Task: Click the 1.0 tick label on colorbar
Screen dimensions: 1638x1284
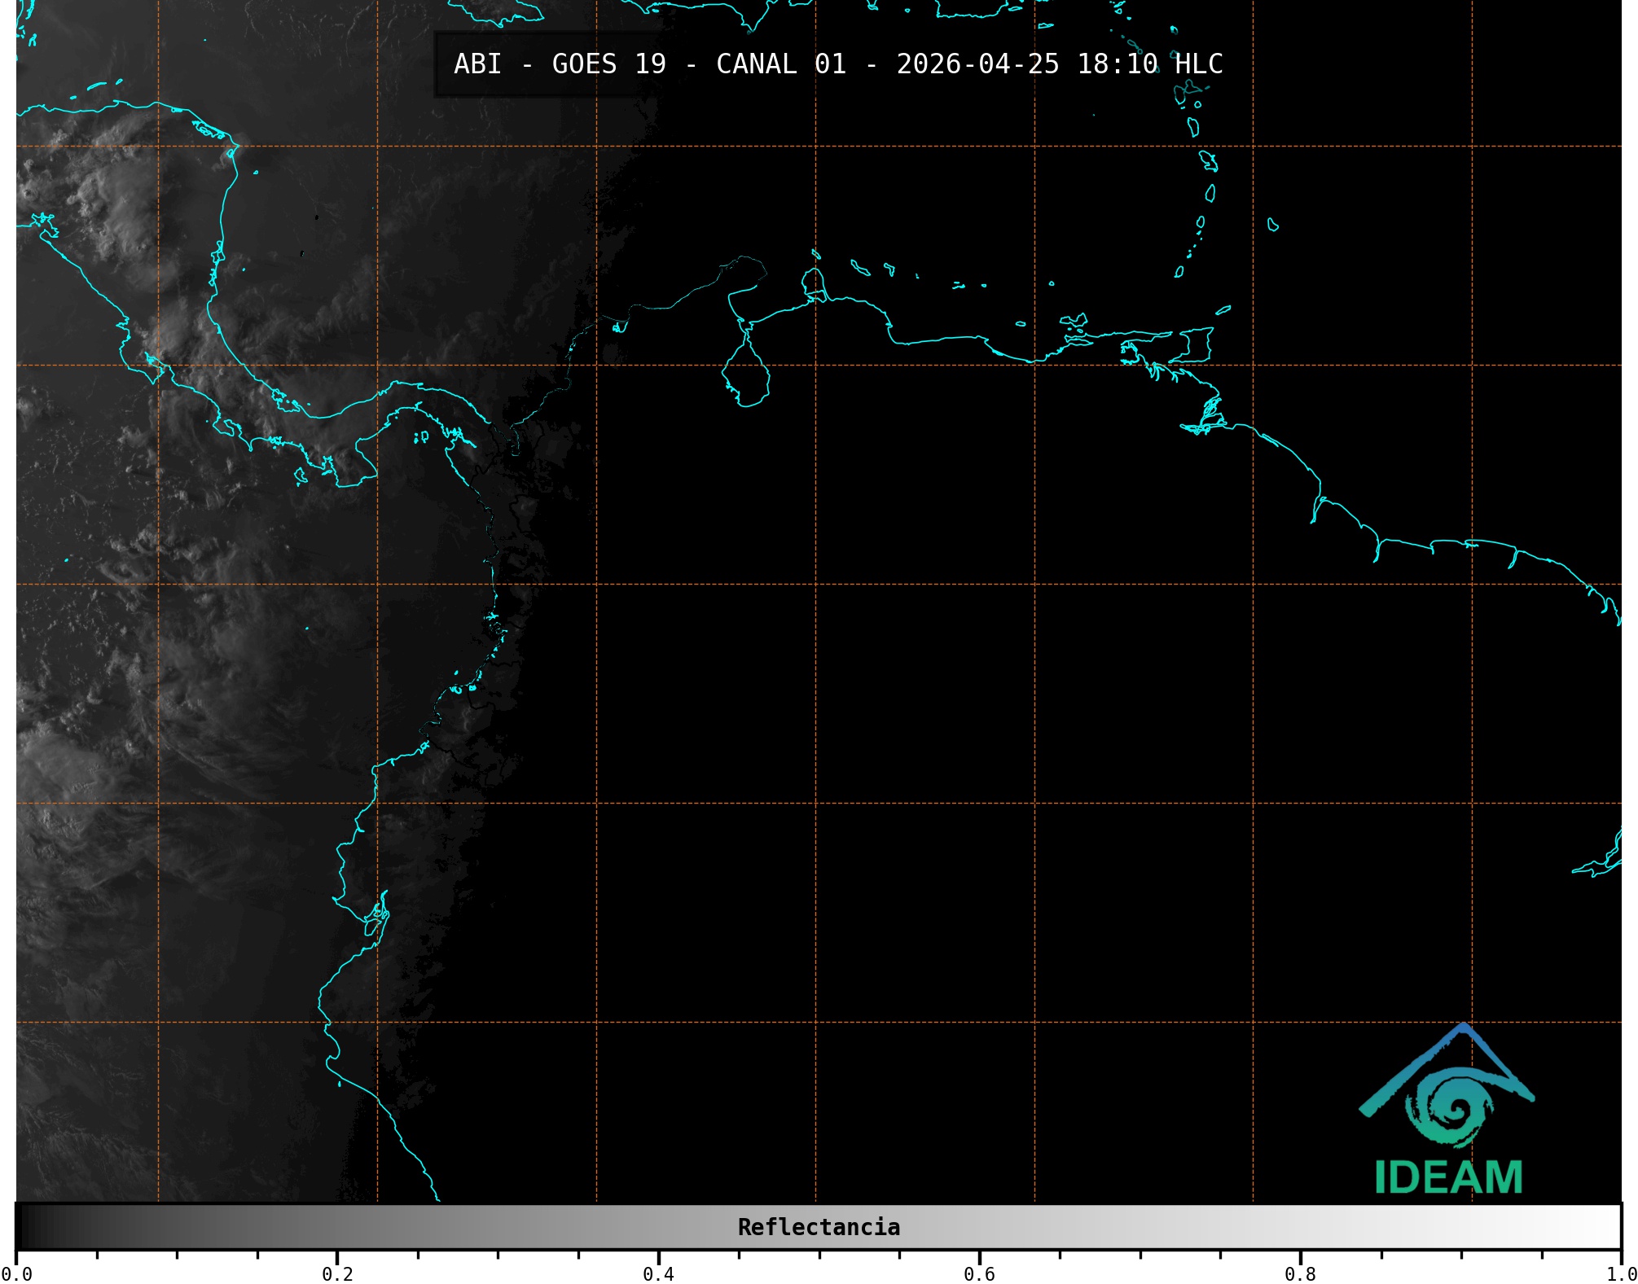Action: (1621, 1273)
